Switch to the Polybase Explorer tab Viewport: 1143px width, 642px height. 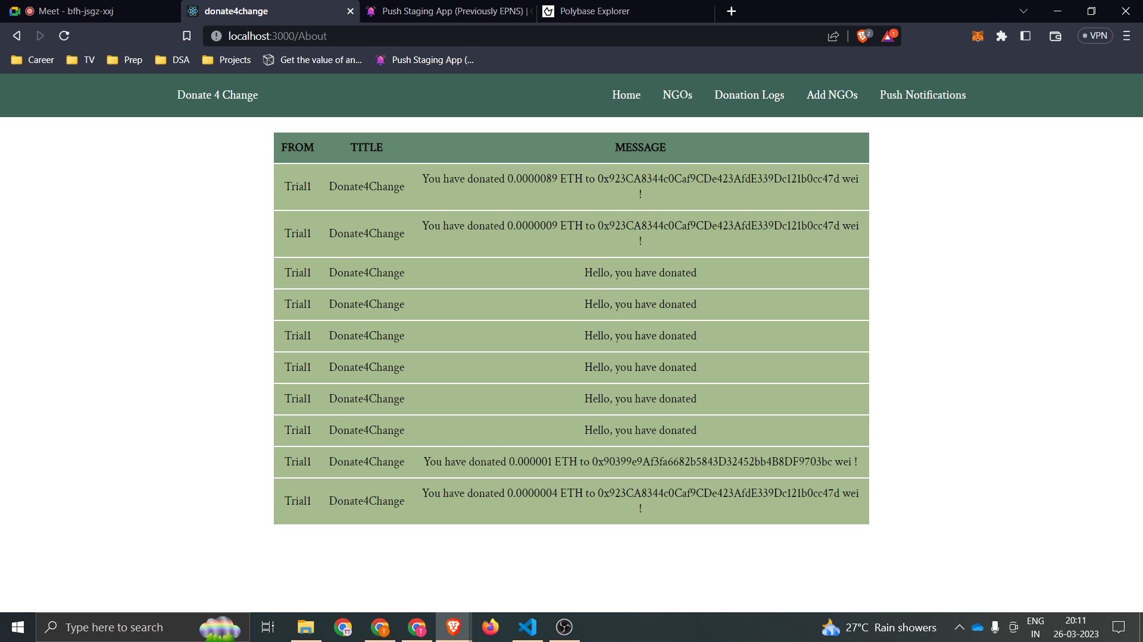[625, 11]
